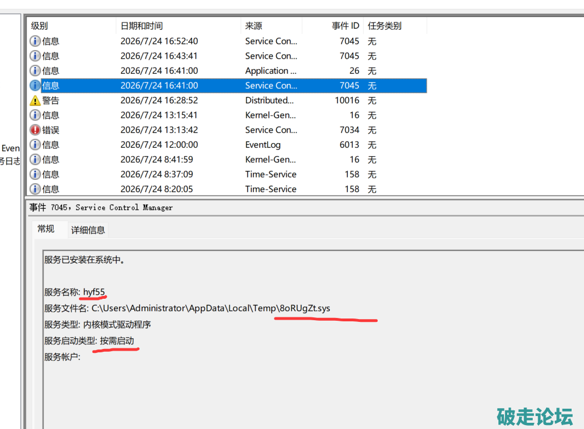Switch to the 详细信息 tab
The width and height of the screenshot is (584, 429).
(88, 230)
